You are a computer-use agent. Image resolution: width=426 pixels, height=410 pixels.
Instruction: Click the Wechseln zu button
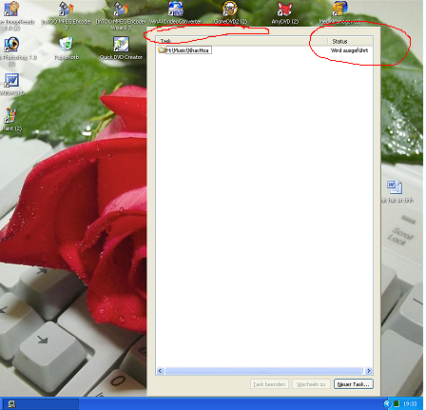311,384
